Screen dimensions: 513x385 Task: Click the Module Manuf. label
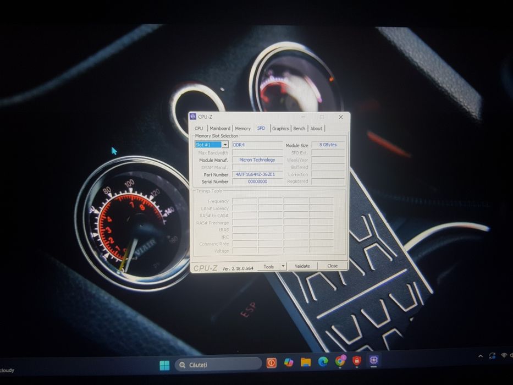point(213,160)
